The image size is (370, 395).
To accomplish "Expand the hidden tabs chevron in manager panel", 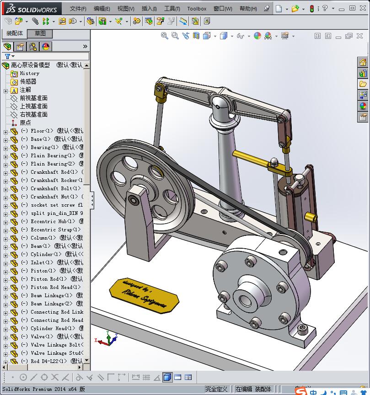I will (x=85, y=47).
